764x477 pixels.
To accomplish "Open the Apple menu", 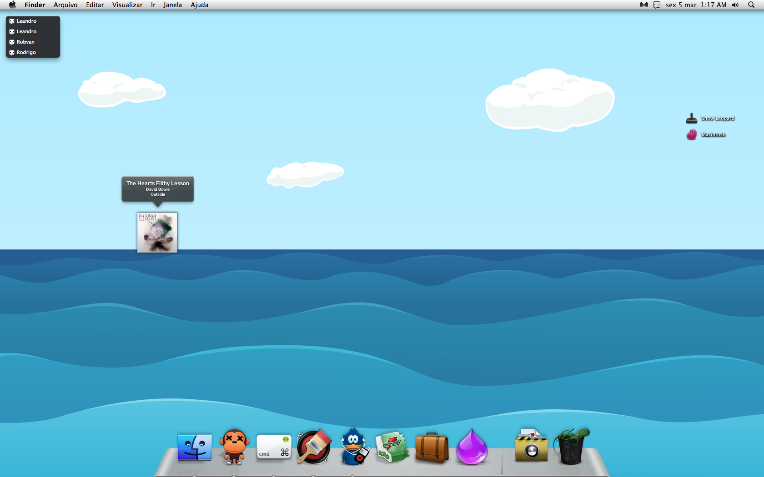I will [x=12, y=5].
